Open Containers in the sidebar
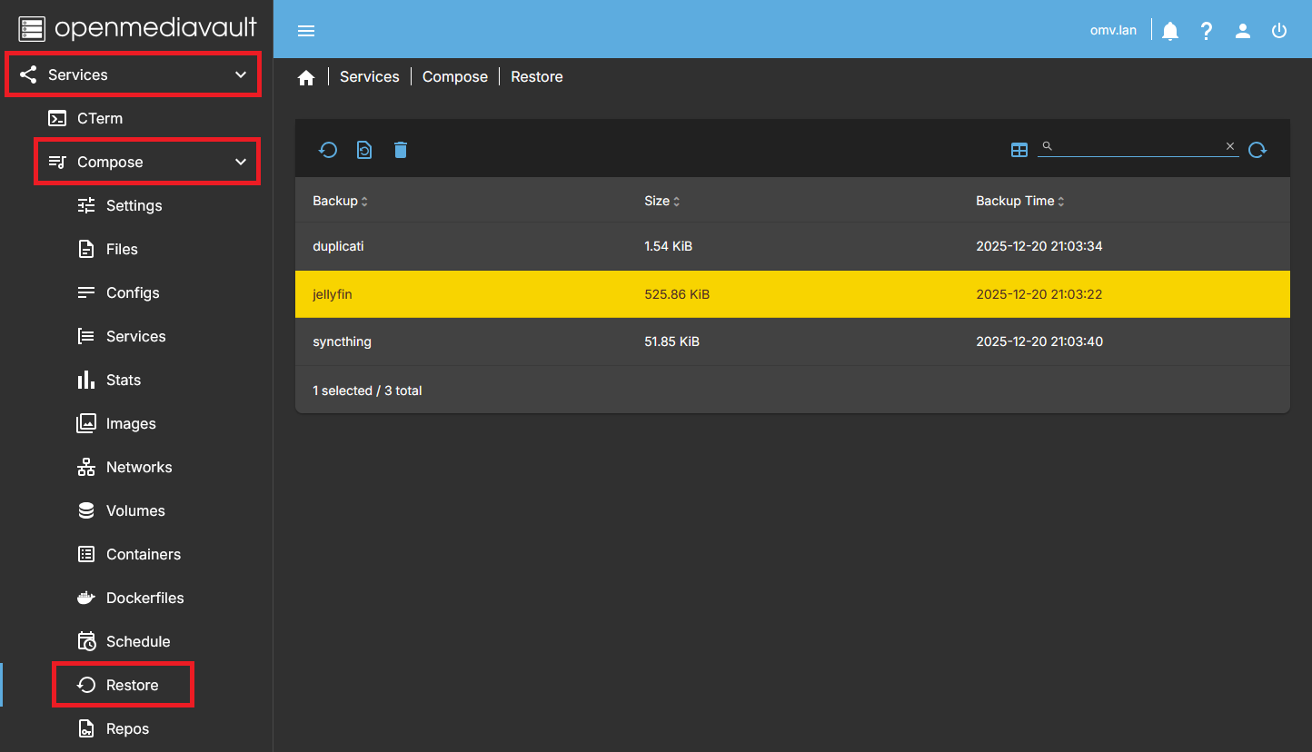This screenshot has width=1312, height=752. [x=143, y=554]
